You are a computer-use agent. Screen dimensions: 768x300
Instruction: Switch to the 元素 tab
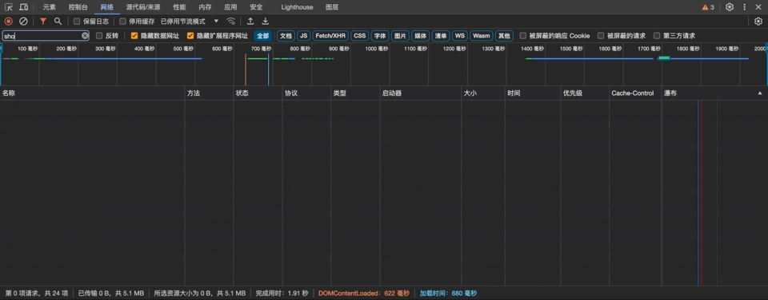[49, 7]
